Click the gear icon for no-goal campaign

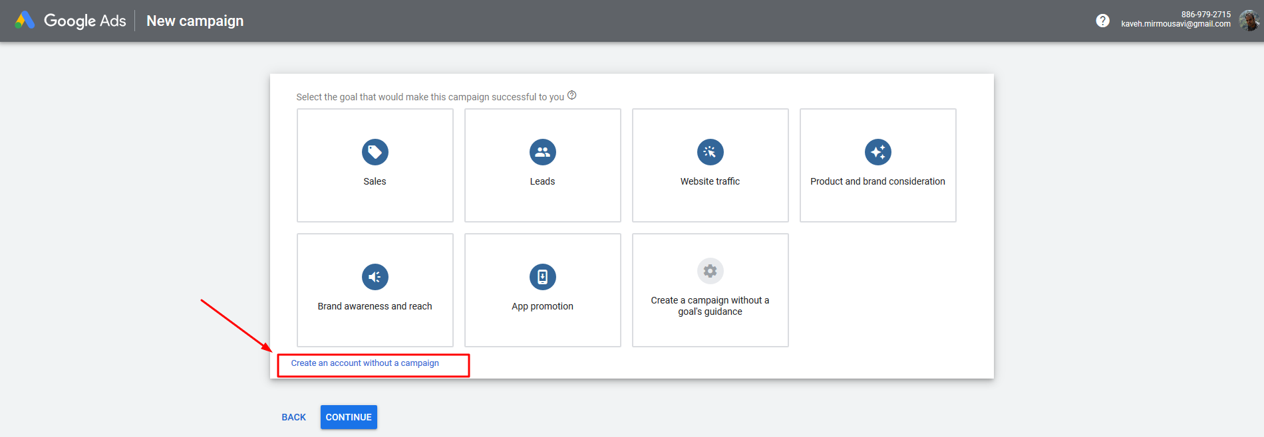tap(711, 271)
